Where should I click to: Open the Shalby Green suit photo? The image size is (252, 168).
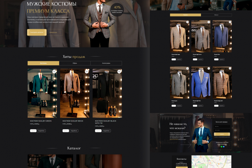tap(42, 93)
